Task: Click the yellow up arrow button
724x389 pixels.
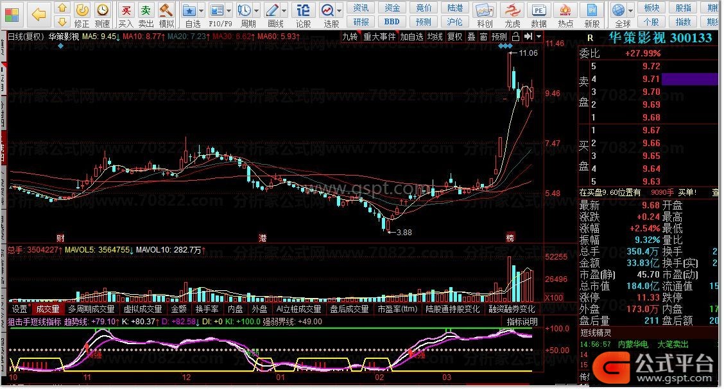Action: (x=62, y=8)
